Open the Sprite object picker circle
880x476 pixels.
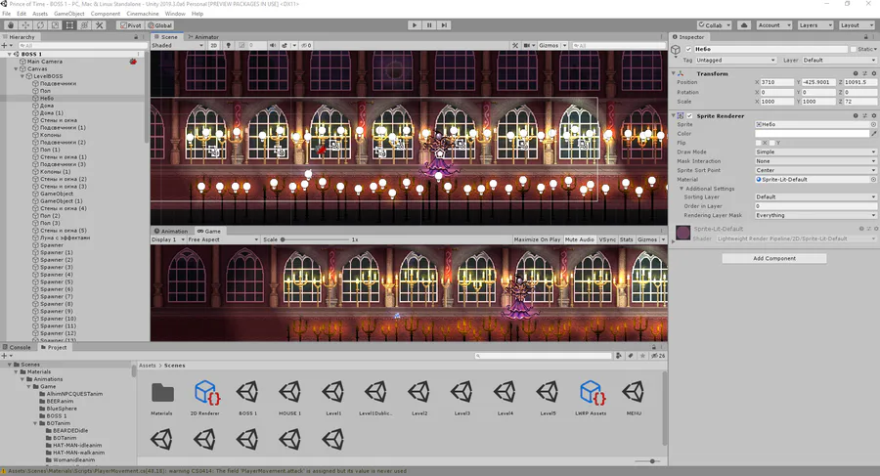coord(873,124)
